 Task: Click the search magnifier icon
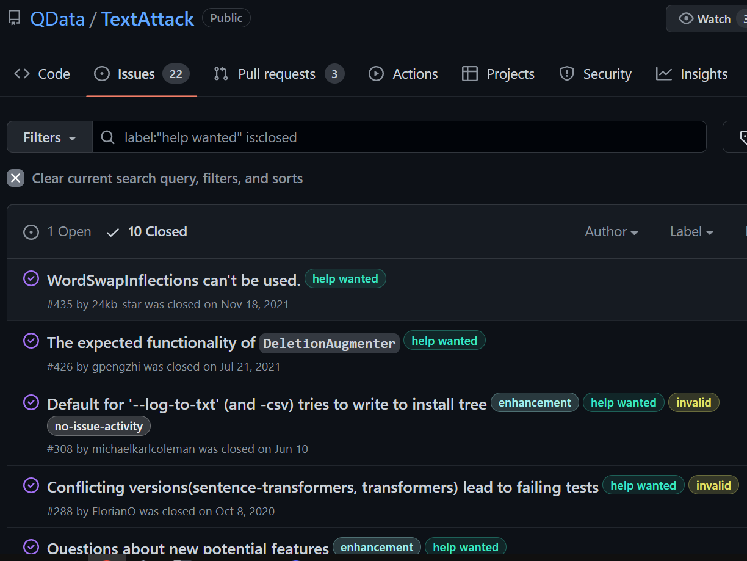tap(108, 137)
